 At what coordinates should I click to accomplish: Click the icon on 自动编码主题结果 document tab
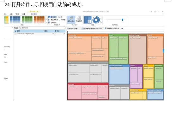tap(83, 29)
